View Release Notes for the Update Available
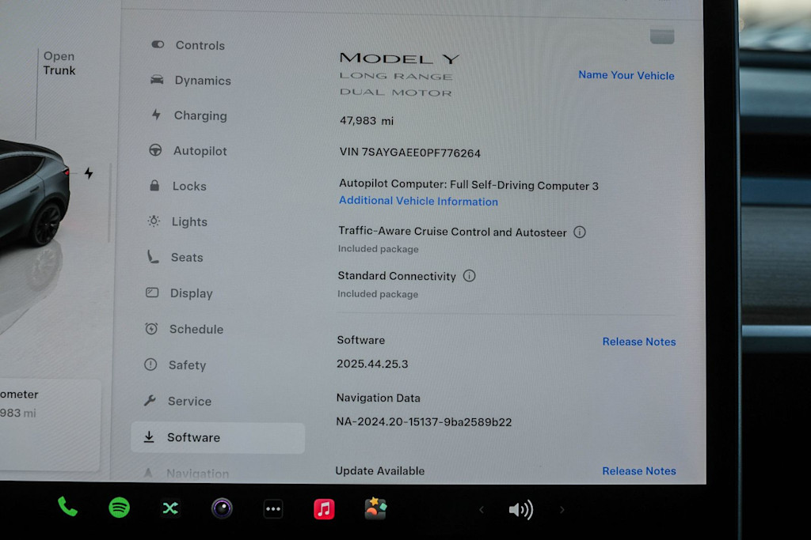811x540 pixels. pyautogui.click(x=639, y=471)
